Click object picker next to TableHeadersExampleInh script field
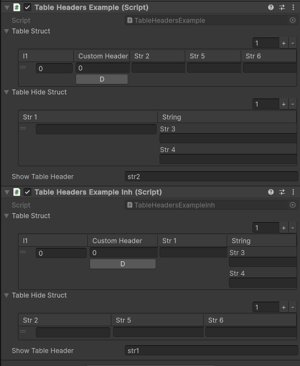Screen dimensions: 300x366 point(293,205)
